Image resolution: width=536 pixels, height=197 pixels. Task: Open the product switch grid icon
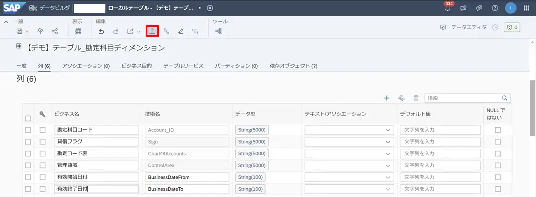pyautogui.click(x=527, y=8)
